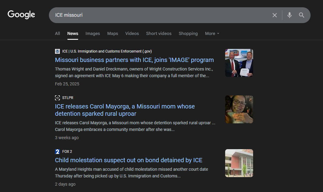Switch to the Videos tab
This screenshot has height=192, width=323.
132,33
